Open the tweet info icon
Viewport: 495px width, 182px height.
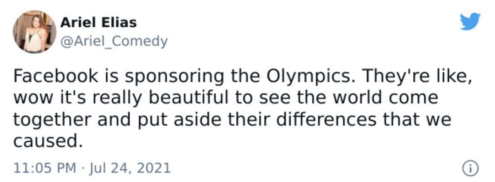(x=471, y=168)
